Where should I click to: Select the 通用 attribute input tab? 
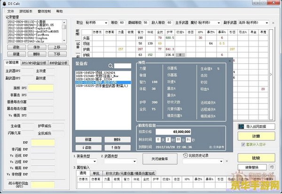click(83, 173)
